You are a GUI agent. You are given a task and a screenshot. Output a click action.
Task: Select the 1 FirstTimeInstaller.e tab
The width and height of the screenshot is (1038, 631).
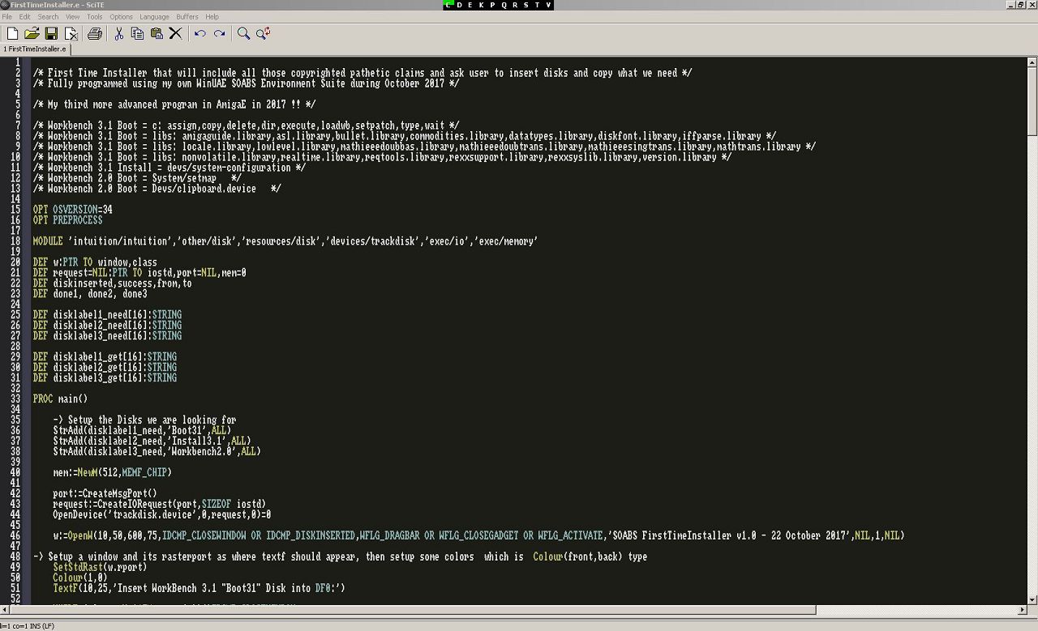(x=35, y=49)
